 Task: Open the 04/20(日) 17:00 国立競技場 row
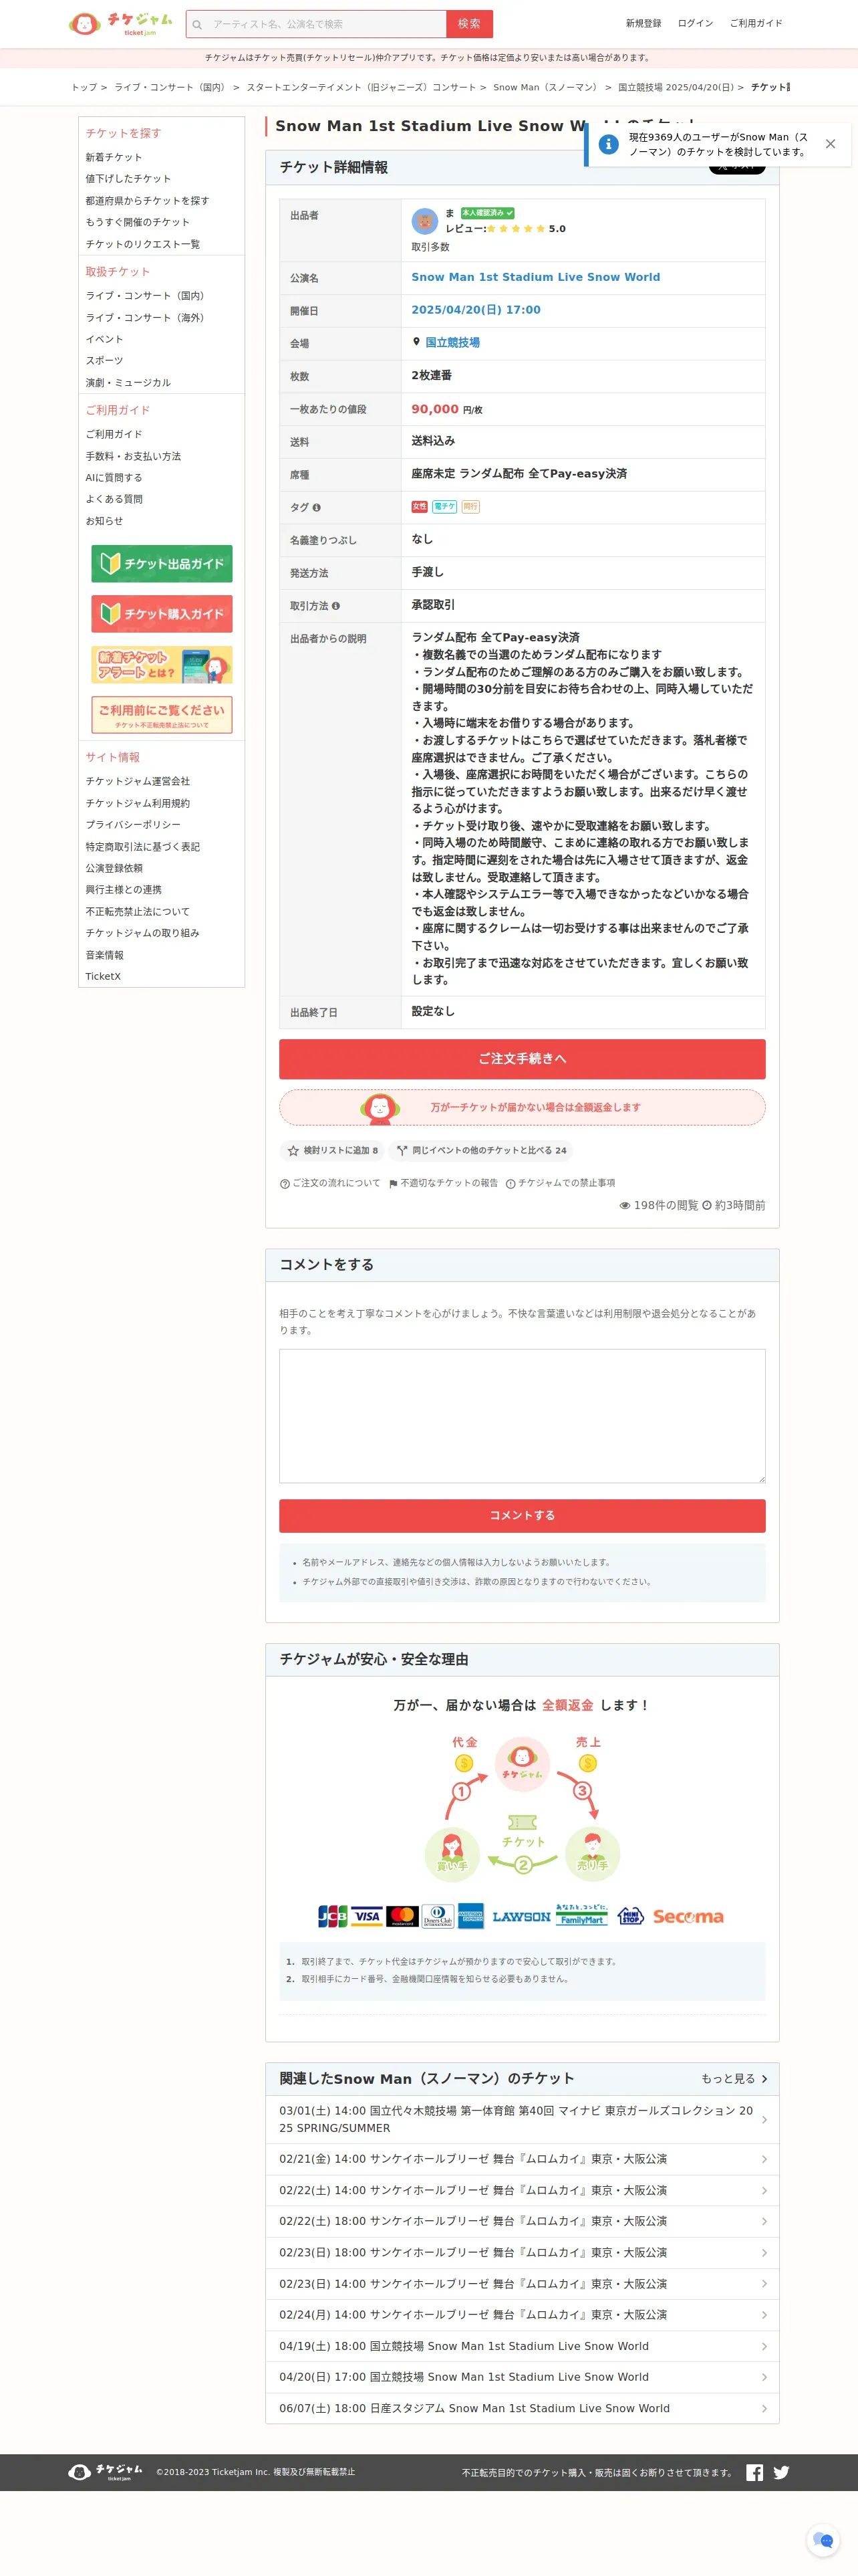pyautogui.click(x=523, y=2377)
